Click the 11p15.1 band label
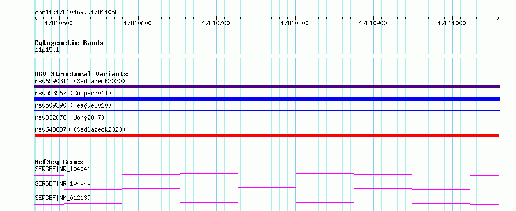The width and height of the screenshot is (516, 211). tap(47, 50)
